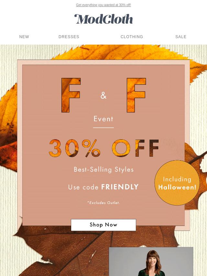Click the Event heading text
The width and height of the screenshot is (207, 276).
[103, 119]
